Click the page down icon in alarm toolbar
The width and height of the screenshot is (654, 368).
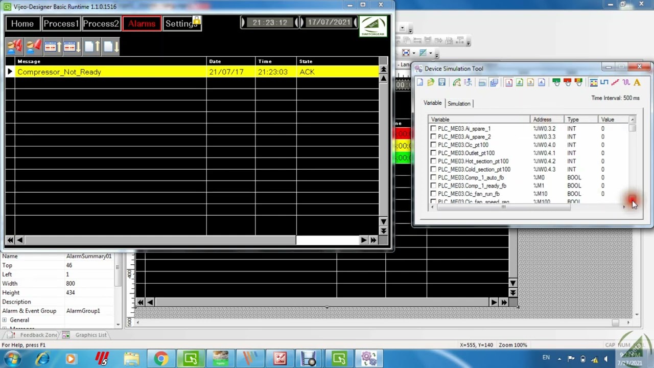111,47
